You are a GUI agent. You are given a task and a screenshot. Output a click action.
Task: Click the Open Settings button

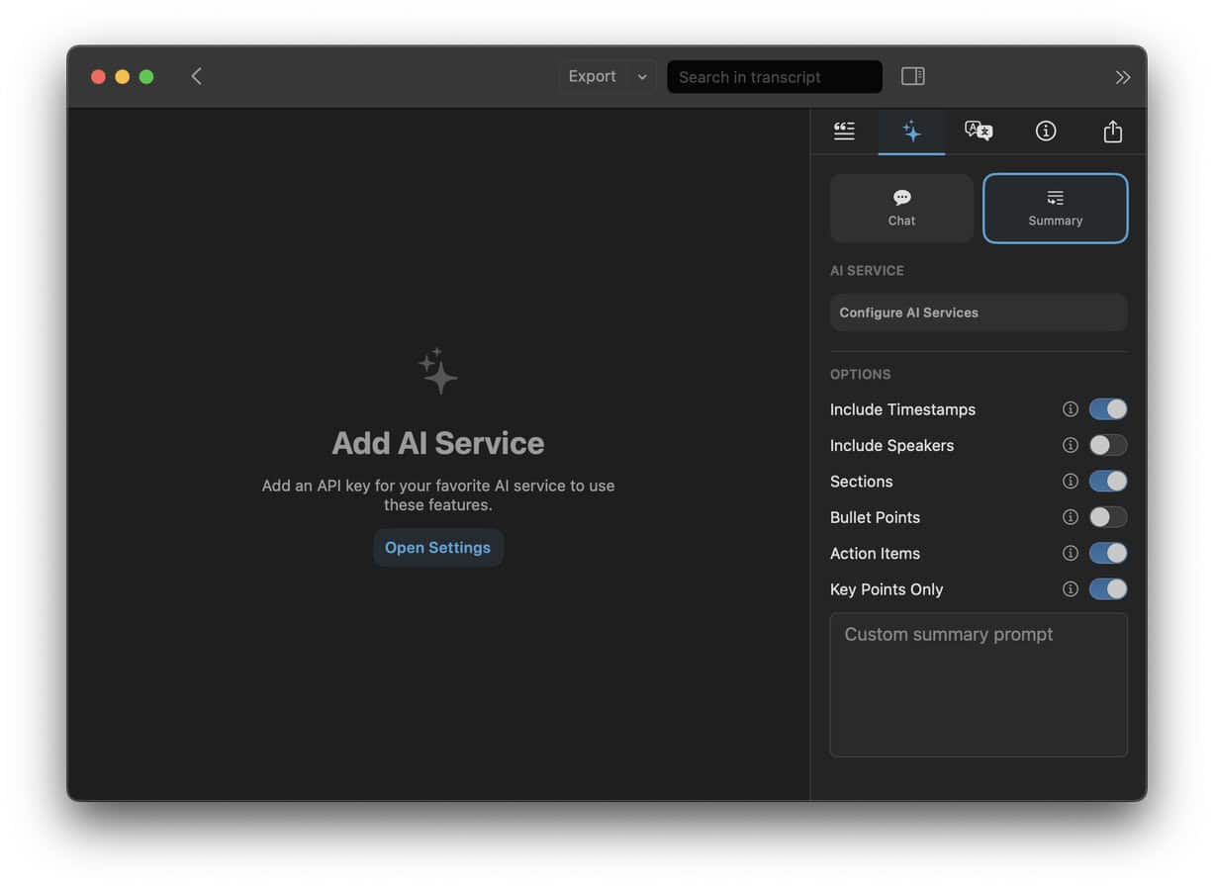click(x=437, y=548)
